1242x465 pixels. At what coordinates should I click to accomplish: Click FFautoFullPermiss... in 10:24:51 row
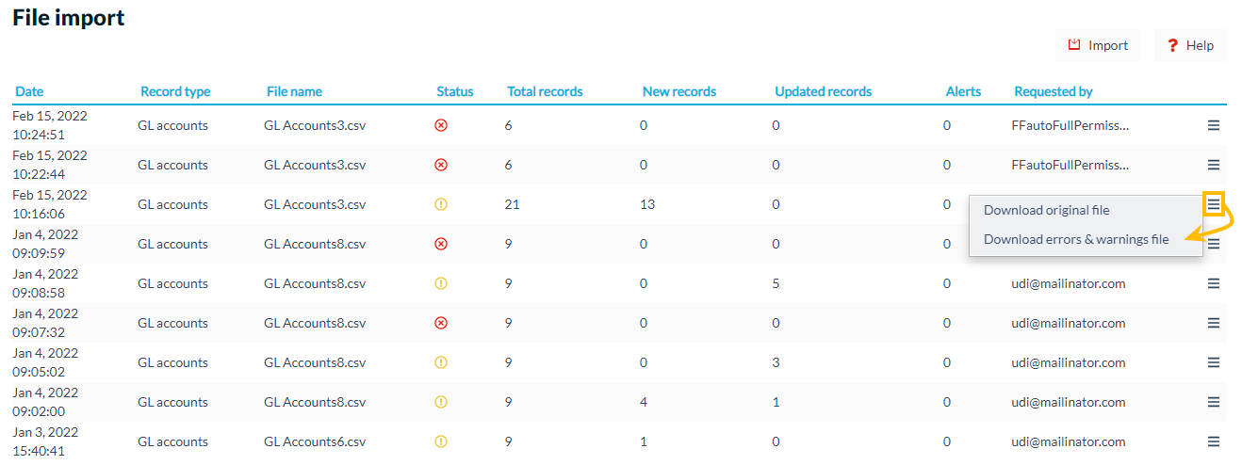pyautogui.click(x=1070, y=125)
